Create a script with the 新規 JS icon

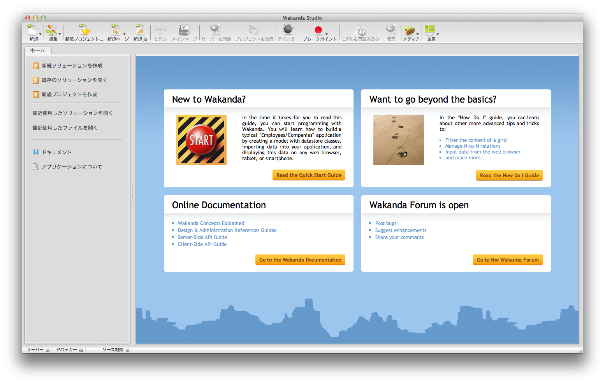click(x=140, y=30)
